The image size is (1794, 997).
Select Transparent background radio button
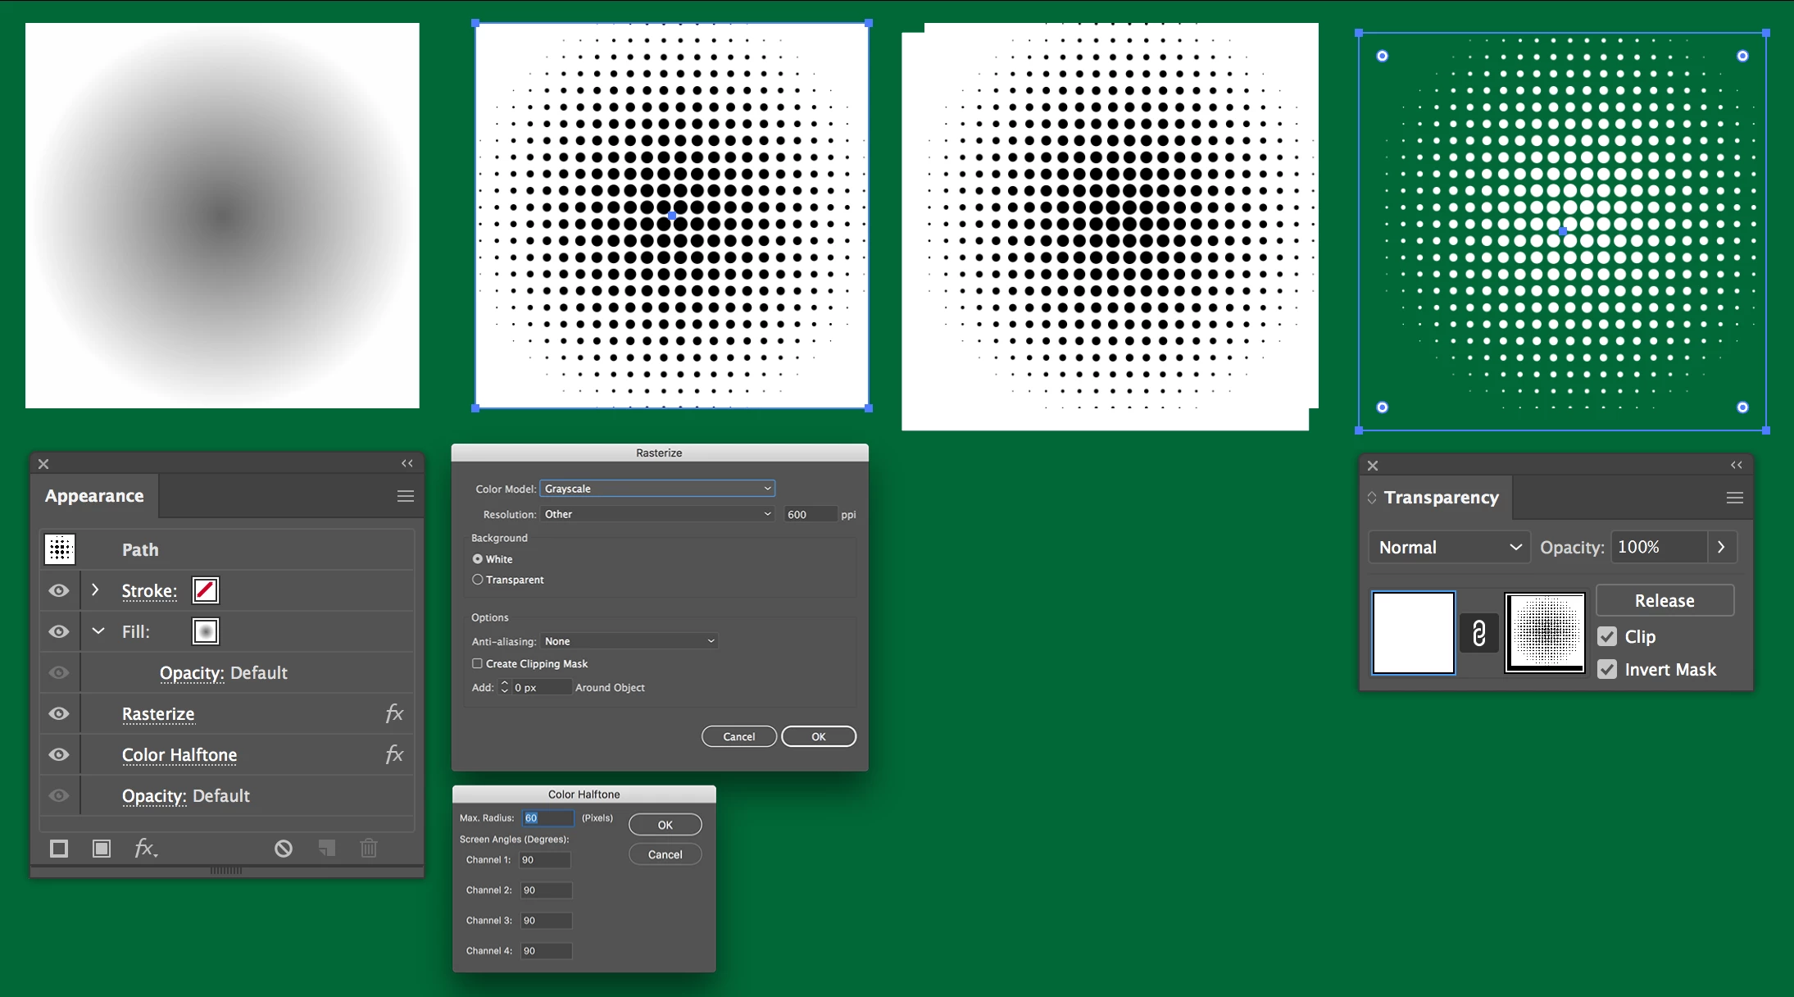tap(477, 579)
